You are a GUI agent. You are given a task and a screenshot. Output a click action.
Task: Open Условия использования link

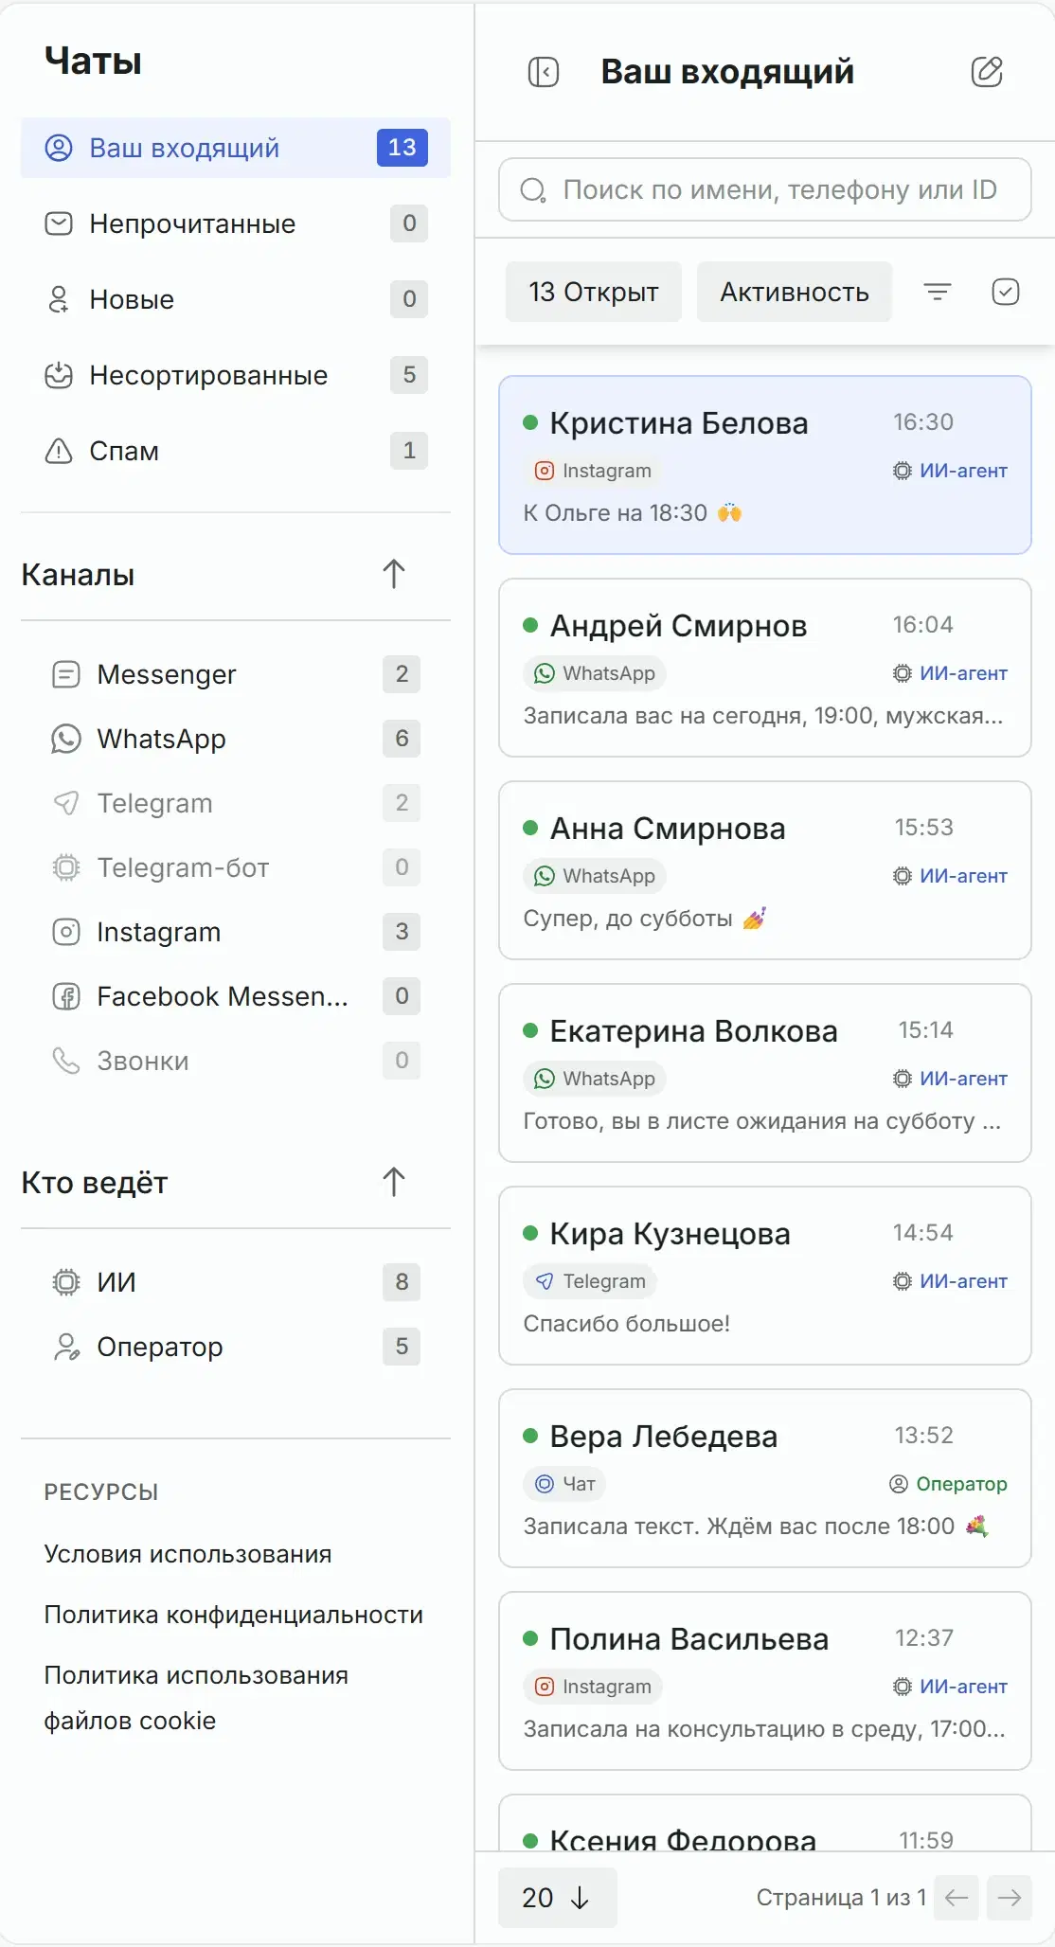pyautogui.click(x=188, y=1554)
